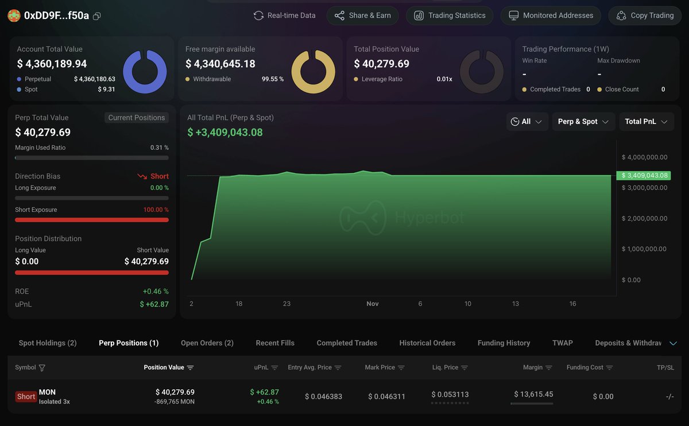This screenshot has height=426, width=689.
Task: Expand the Perp & Spot dropdown
Action: pos(583,122)
